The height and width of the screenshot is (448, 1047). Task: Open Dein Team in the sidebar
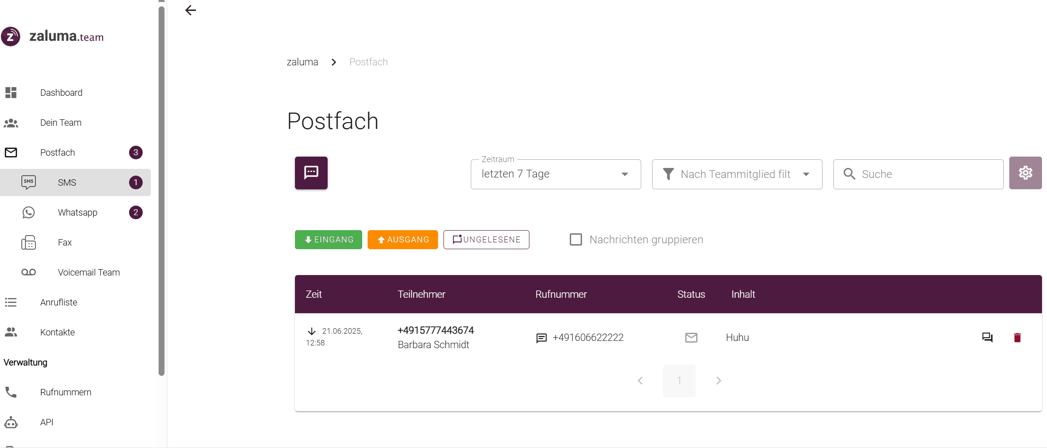point(75,123)
